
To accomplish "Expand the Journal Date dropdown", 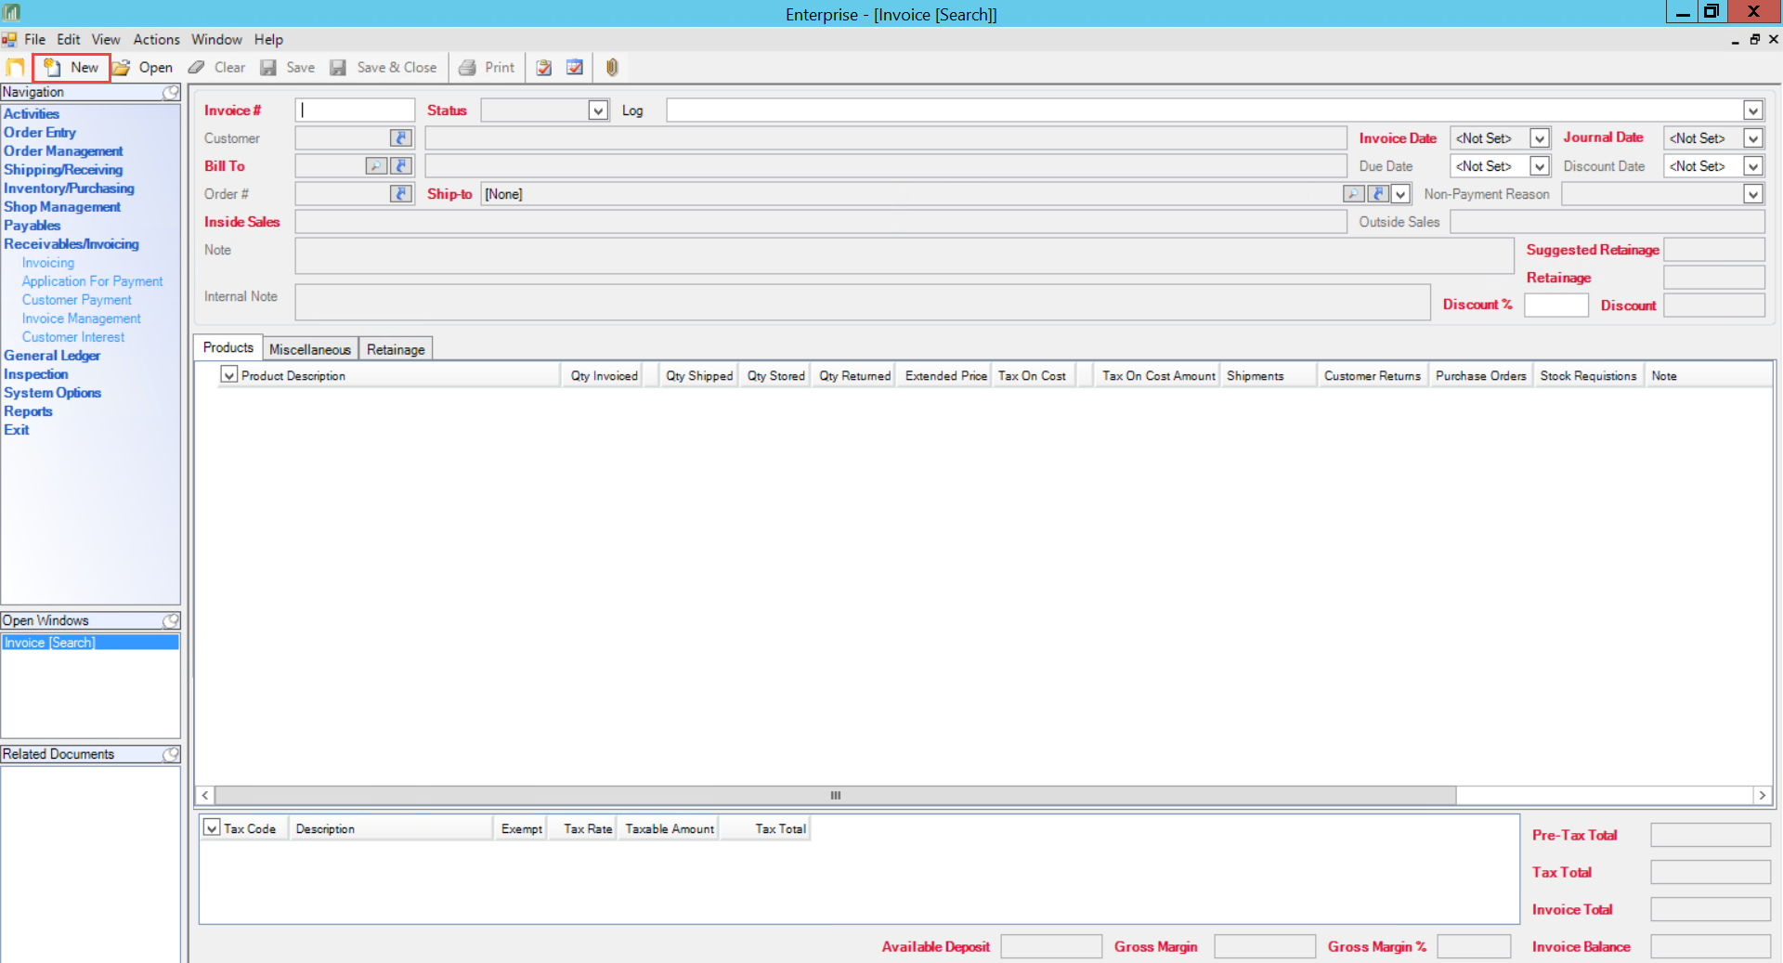I will click(x=1752, y=138).
